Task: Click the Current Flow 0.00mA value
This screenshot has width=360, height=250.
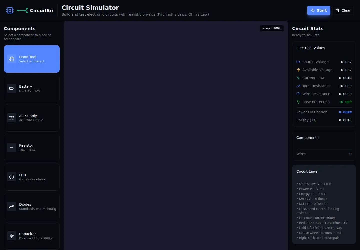Action: 345,78
